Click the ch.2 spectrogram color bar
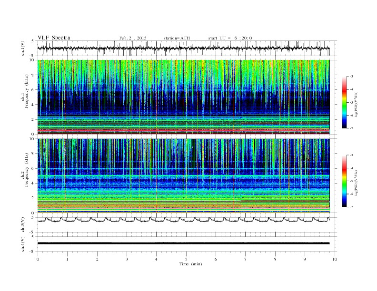377x291 pixels. pos(344,181)
